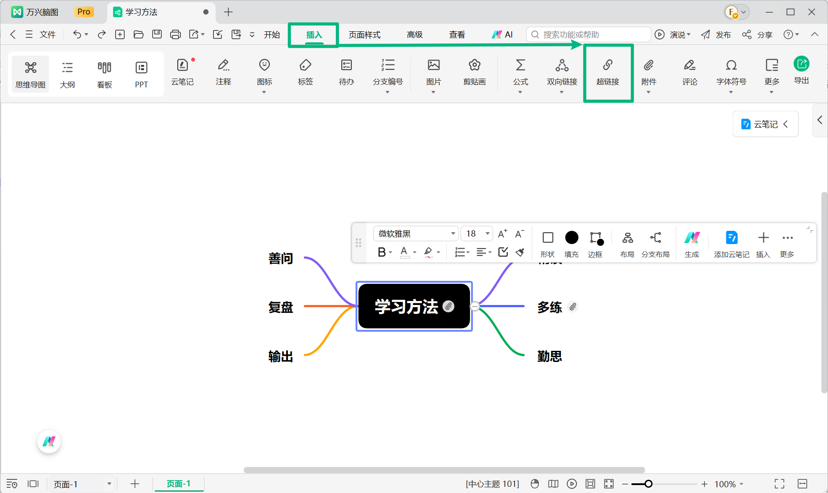The height and width of the screenshot is (493, 828).
Task: Switch to 大纲 outline view
Action: pos(67,75)
